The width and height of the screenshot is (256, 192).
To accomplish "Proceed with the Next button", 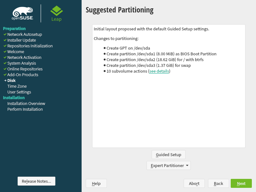I will 241,183.
